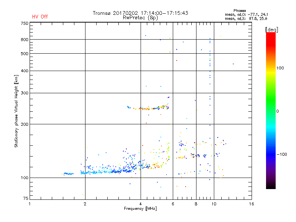Screen dimensions: 296x222
Task: Click the y-axis tick label '750'
Action: click(24, 23)
